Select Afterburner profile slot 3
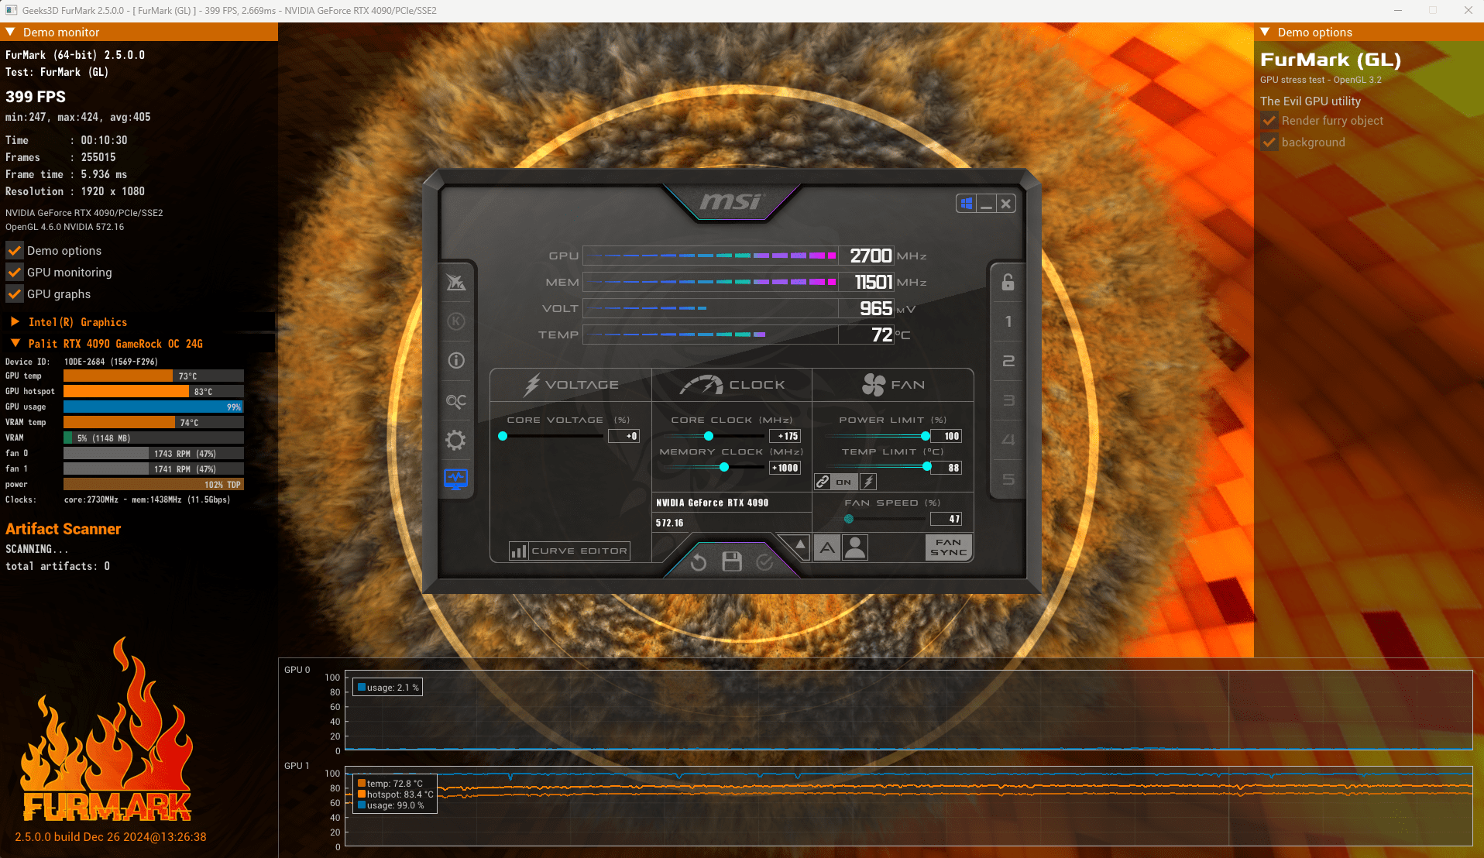The height and width of the screenshot is (858, 1484). [x=1008, y=400]
